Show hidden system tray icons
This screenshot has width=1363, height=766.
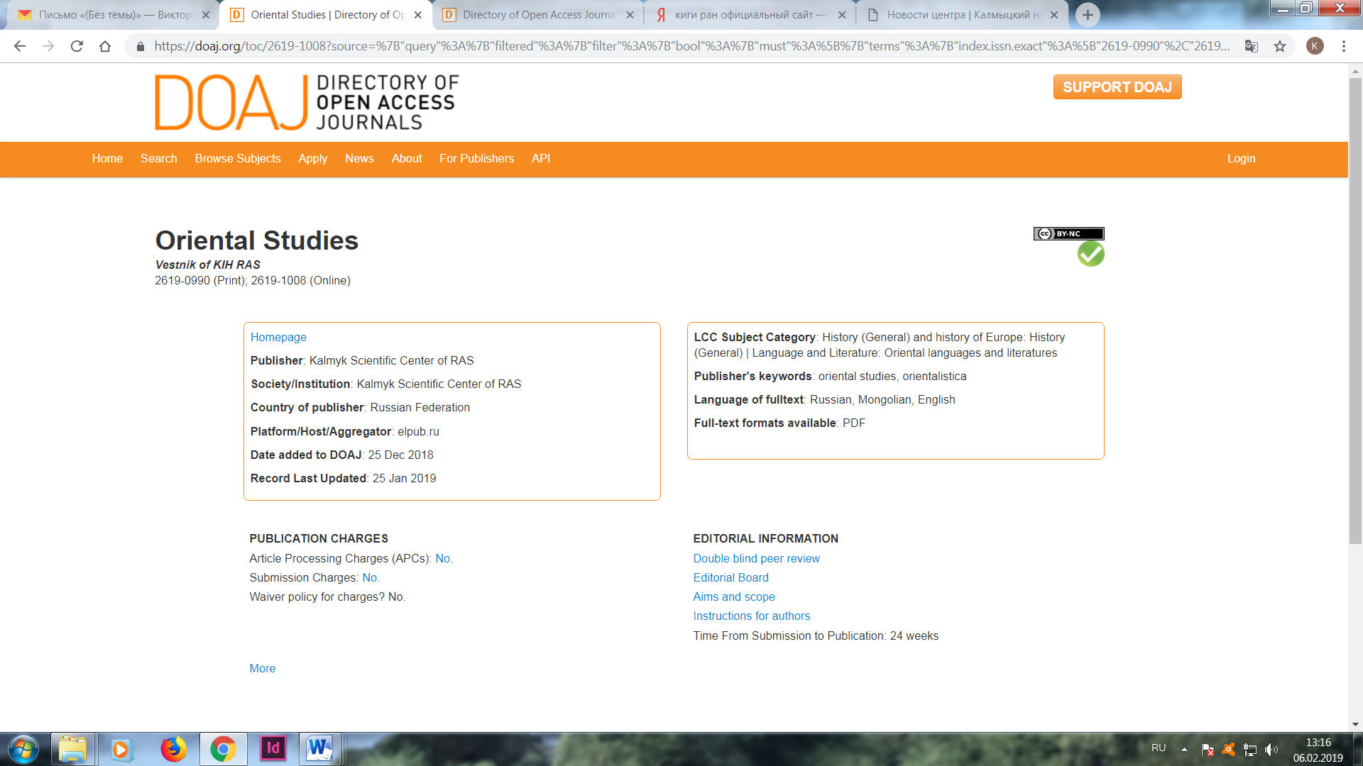click(1184, 749)
